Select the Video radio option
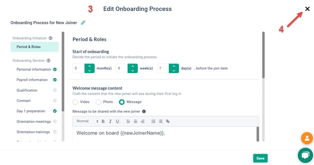 (x=75, y=102)
